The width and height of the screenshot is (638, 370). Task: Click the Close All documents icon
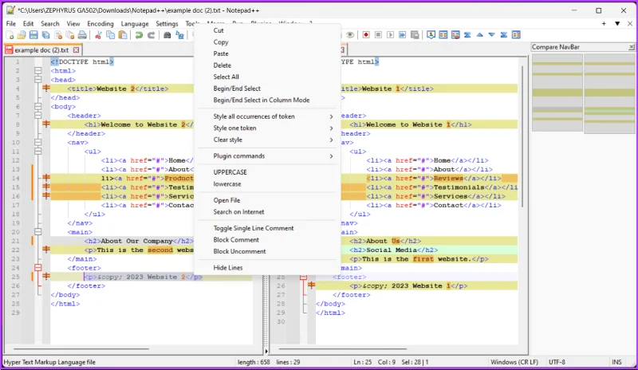[70, 35]
